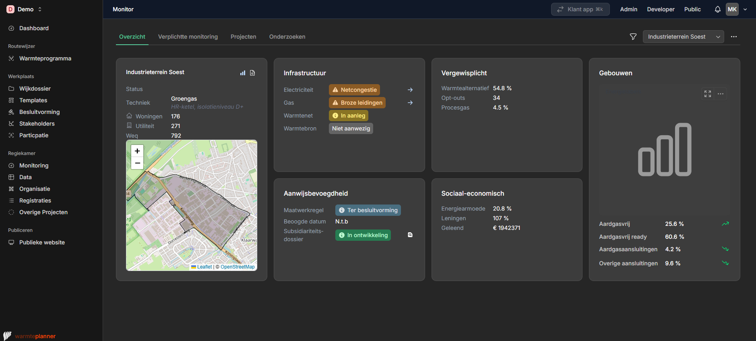Expand the Gebouwen chart to fullscreen
Image resolution: width=756 pixels, height=341 pixels.
click(x=707, y=94)
